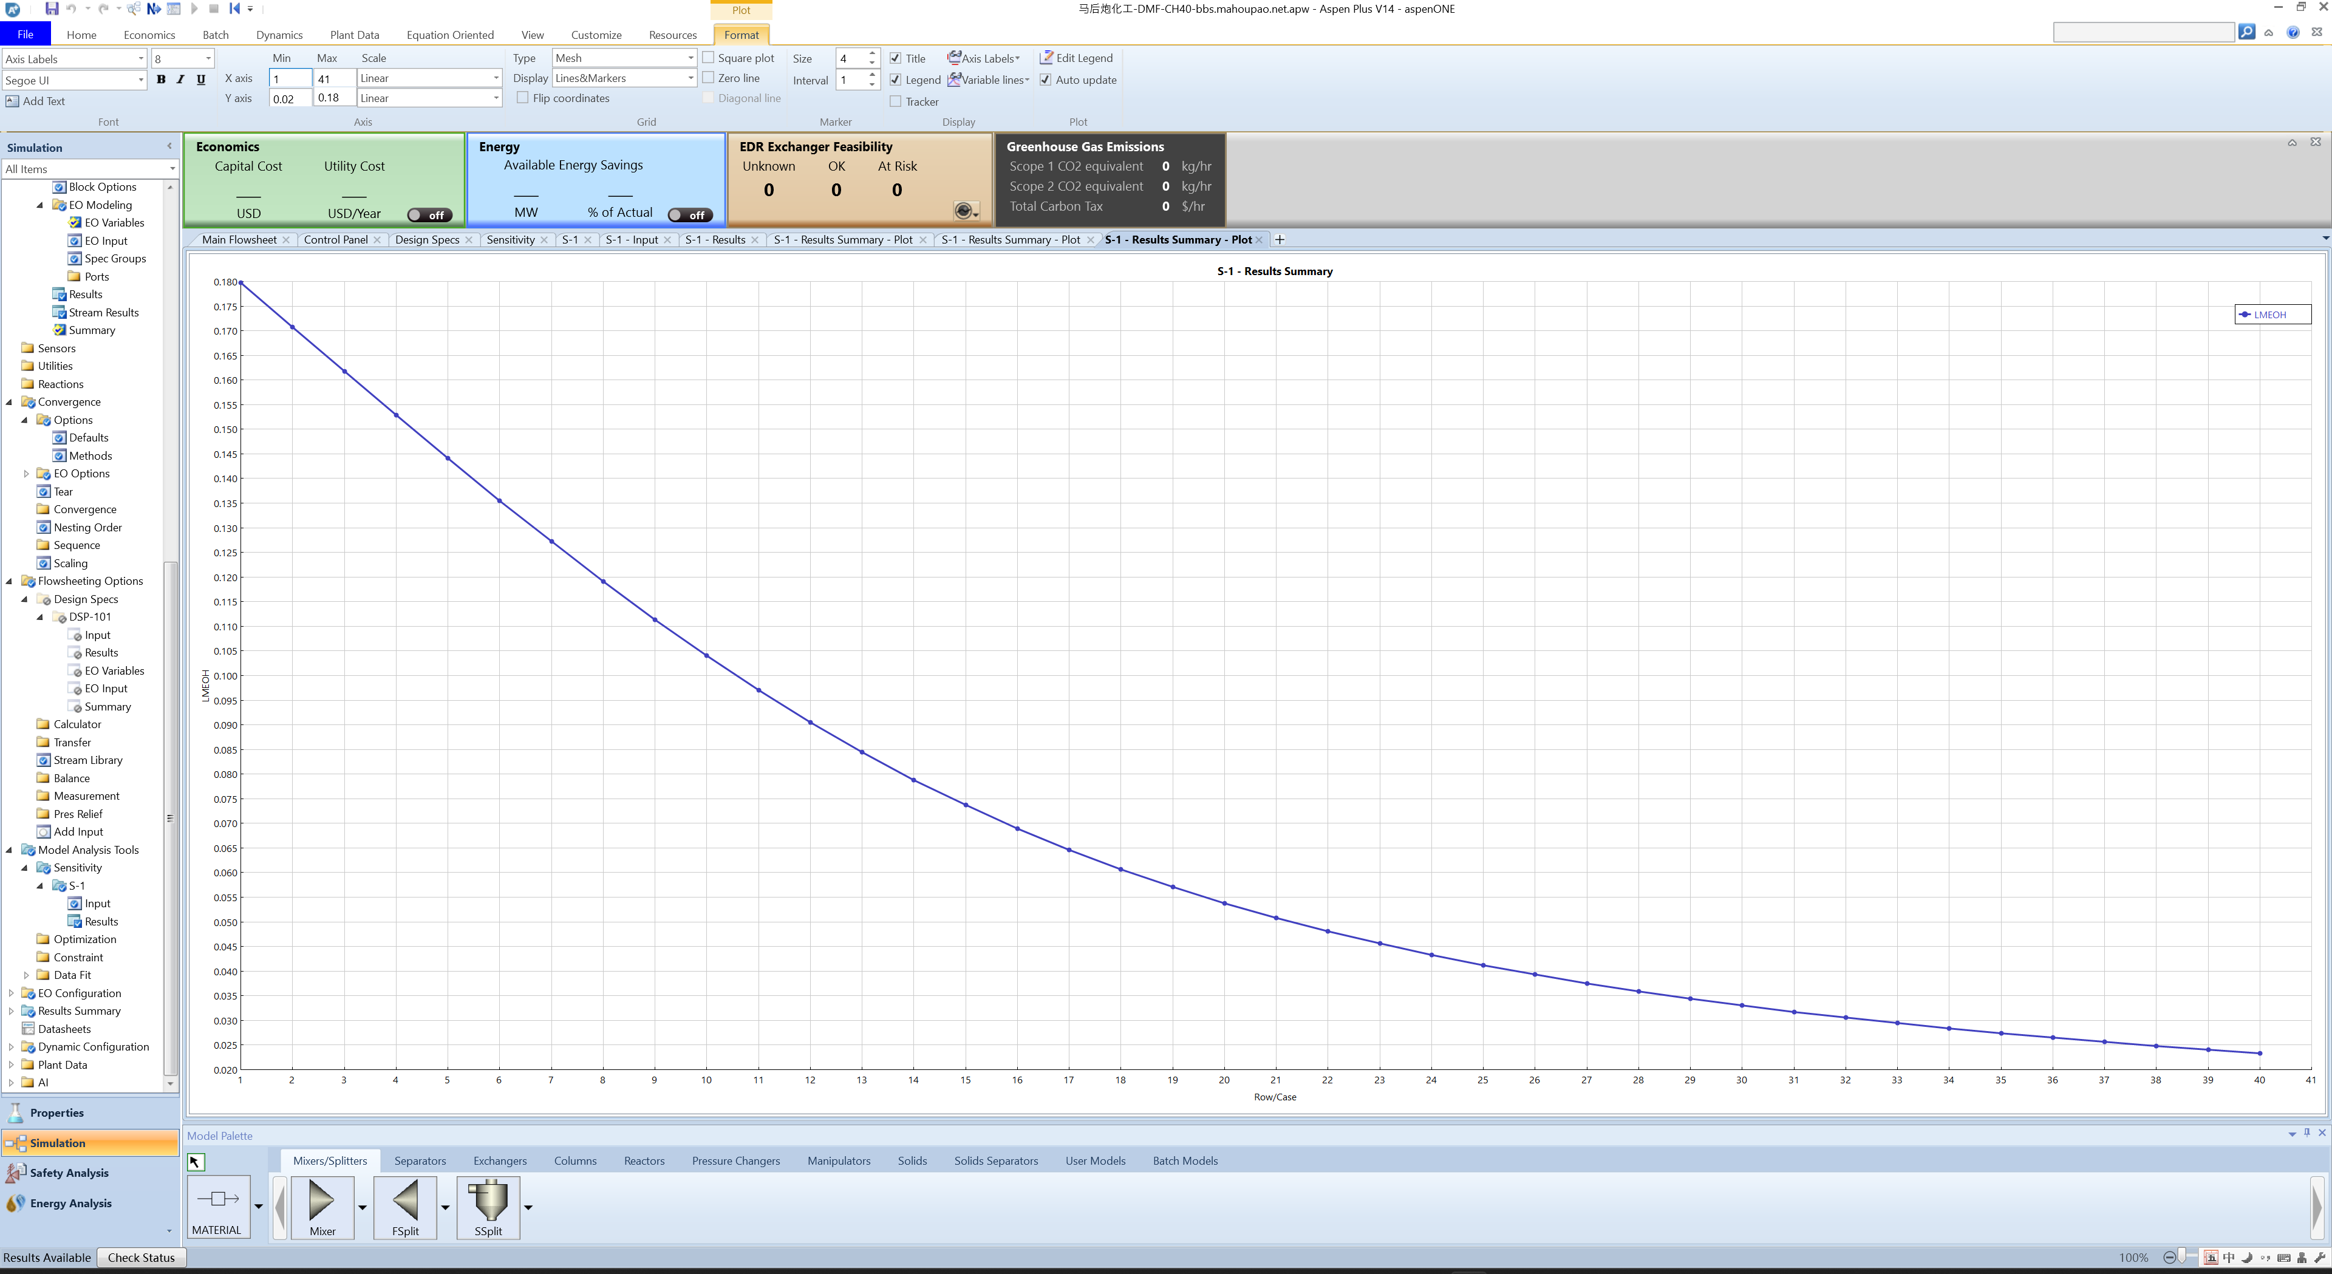Apply Bold to the axis label font
The width and height of the screenshot is (2332, 1274).
[161, 80]
